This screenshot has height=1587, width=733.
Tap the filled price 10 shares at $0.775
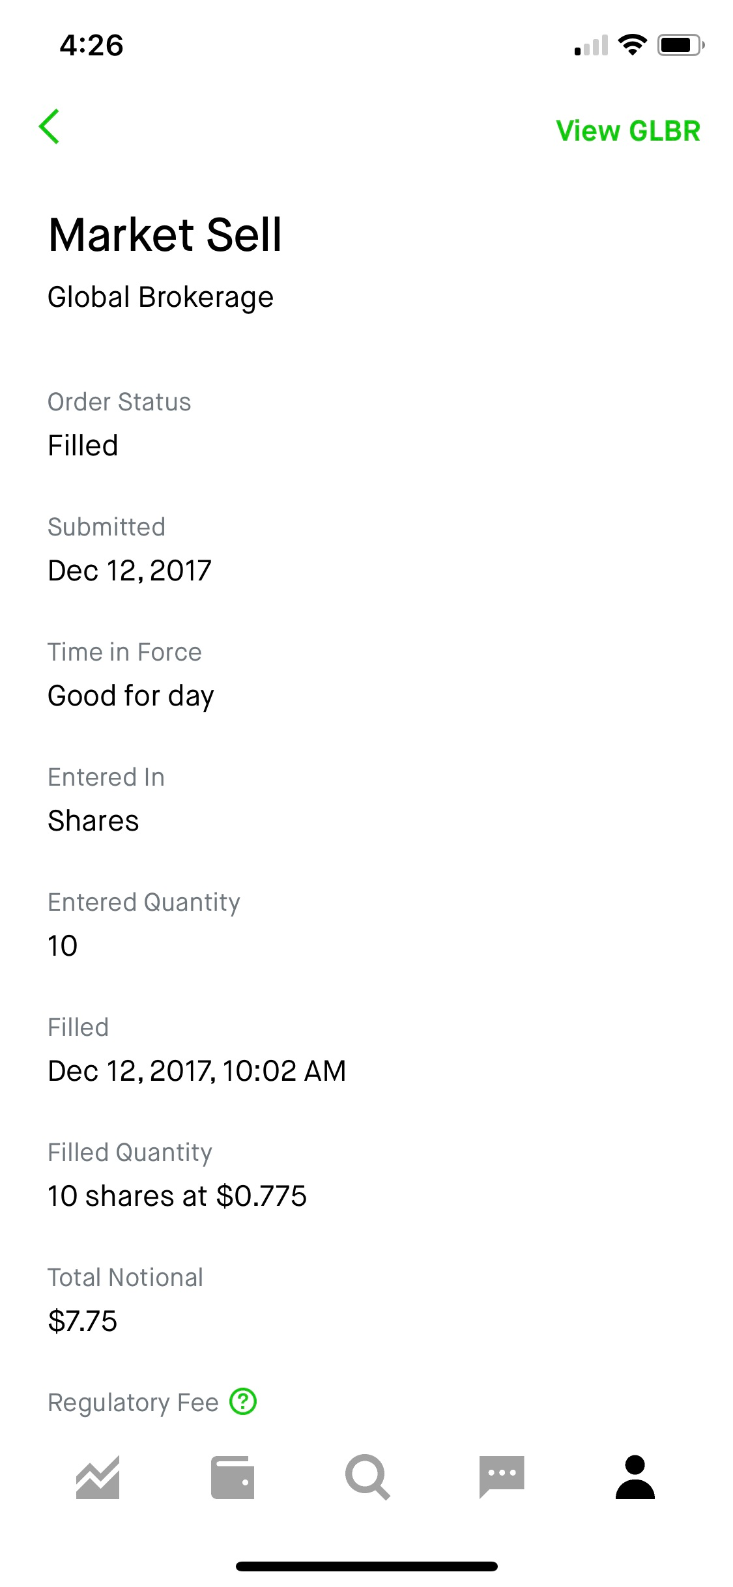[177, 1195]
